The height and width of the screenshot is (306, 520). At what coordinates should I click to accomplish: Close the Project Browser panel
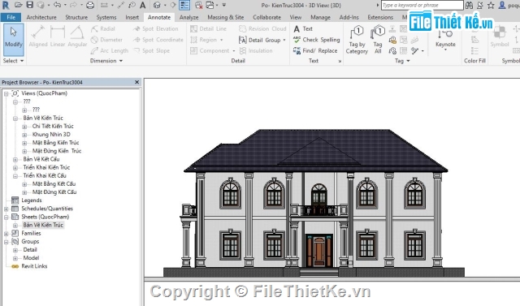tap(137, 82)
